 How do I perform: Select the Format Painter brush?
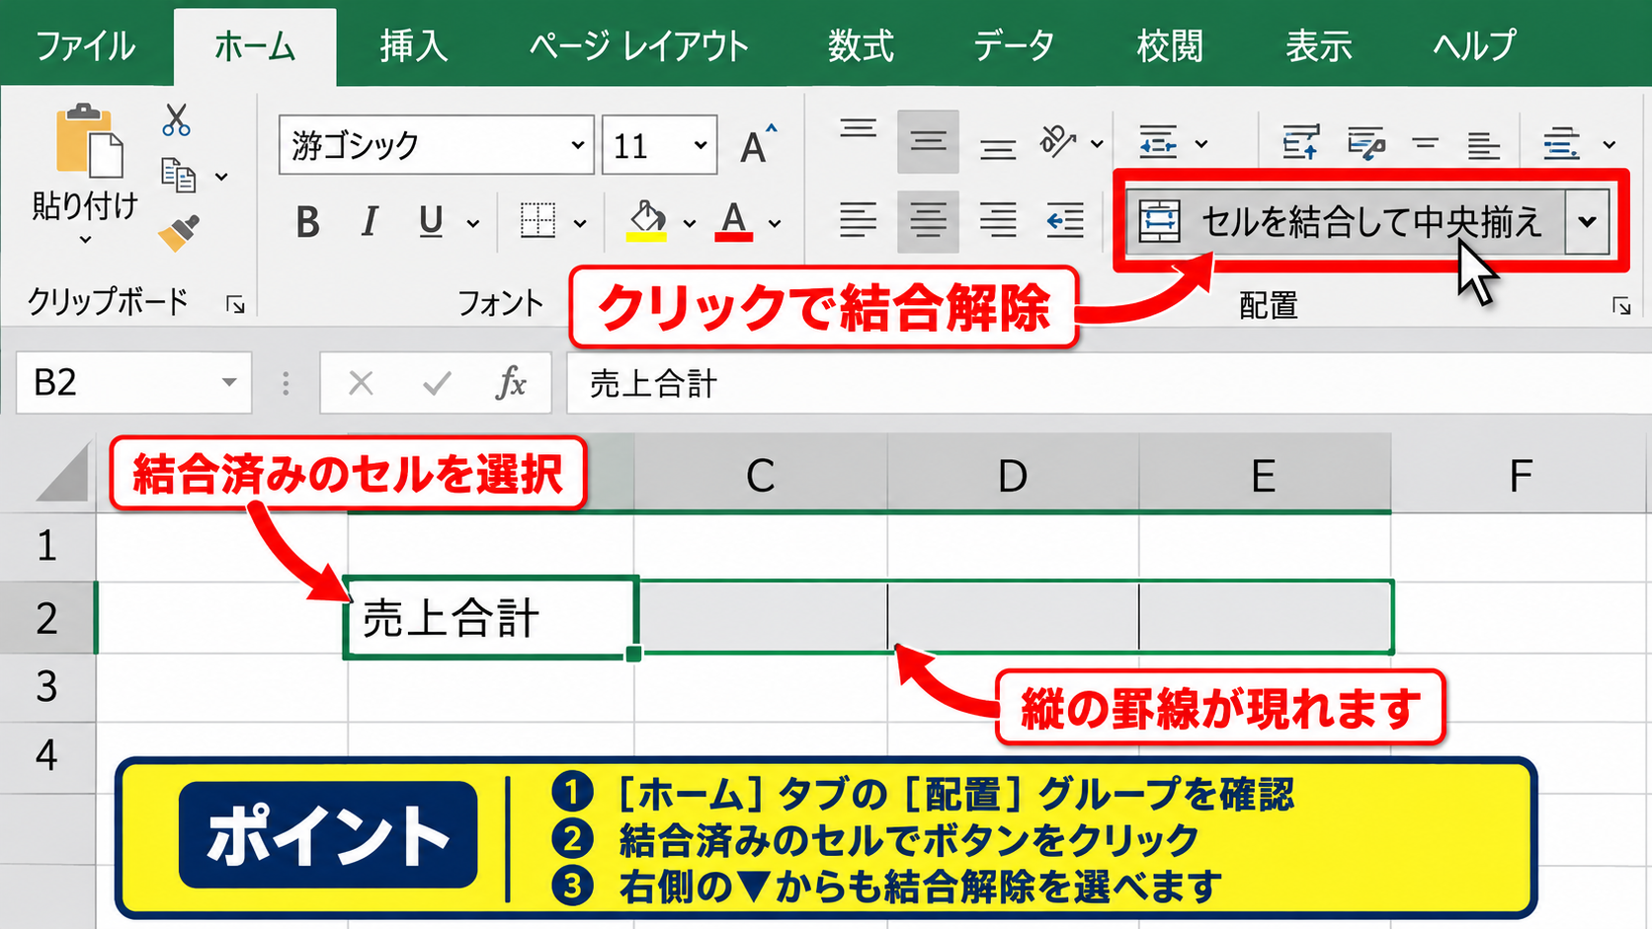[179, 233]
